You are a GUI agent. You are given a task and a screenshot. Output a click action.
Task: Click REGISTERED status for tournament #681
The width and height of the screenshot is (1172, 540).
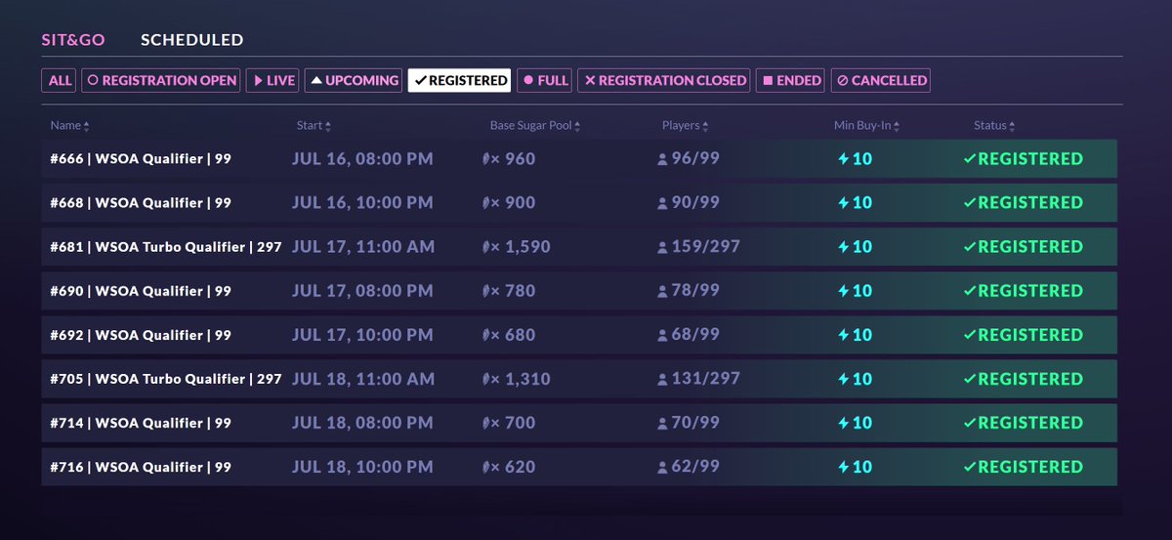click(1024, 246)
